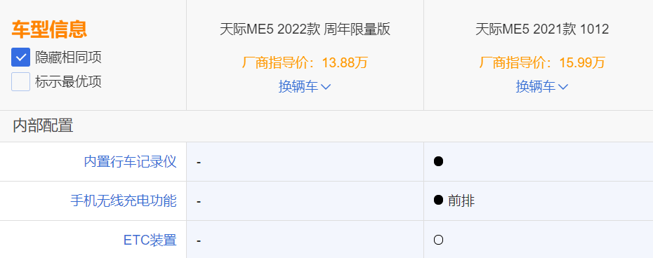The image size is (653, 258).
Task: Uncheck the 隐藏相同项 checkbox
Action: click(x=20, y=57)
